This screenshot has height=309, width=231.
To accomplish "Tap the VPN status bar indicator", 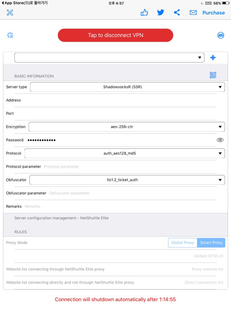I will click(208, 3).
